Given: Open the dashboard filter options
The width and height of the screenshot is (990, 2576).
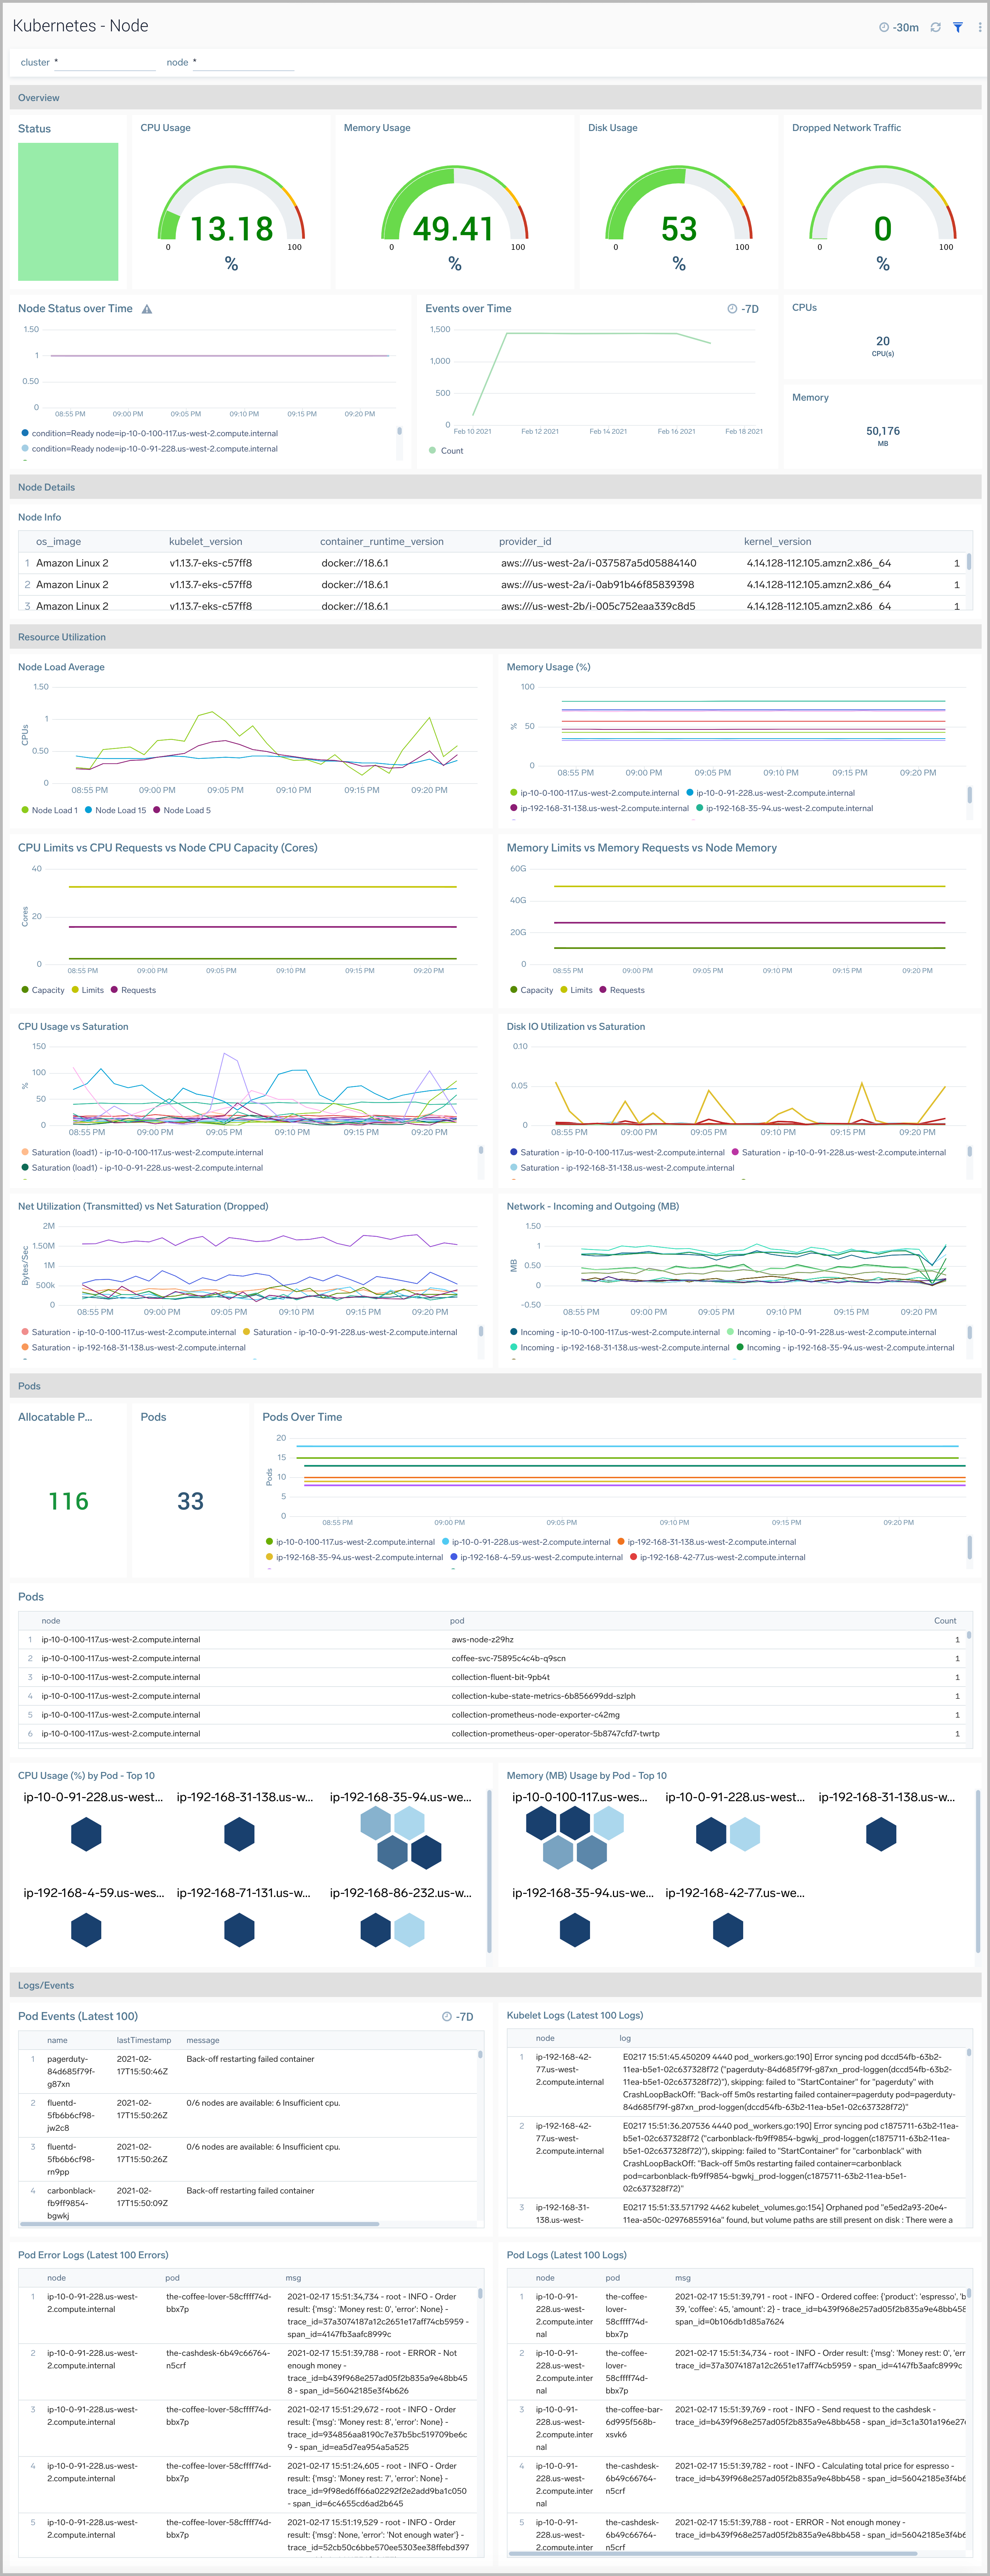Looking at the screenshot, I should (957, 27).
